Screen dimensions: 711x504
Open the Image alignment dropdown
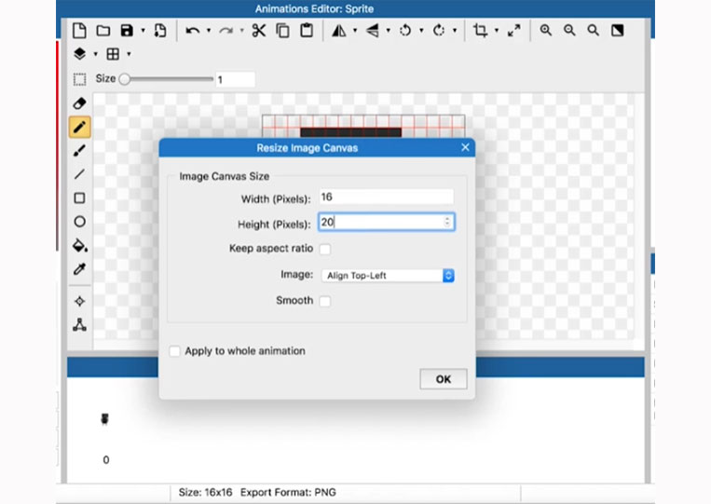pos(388,276)
